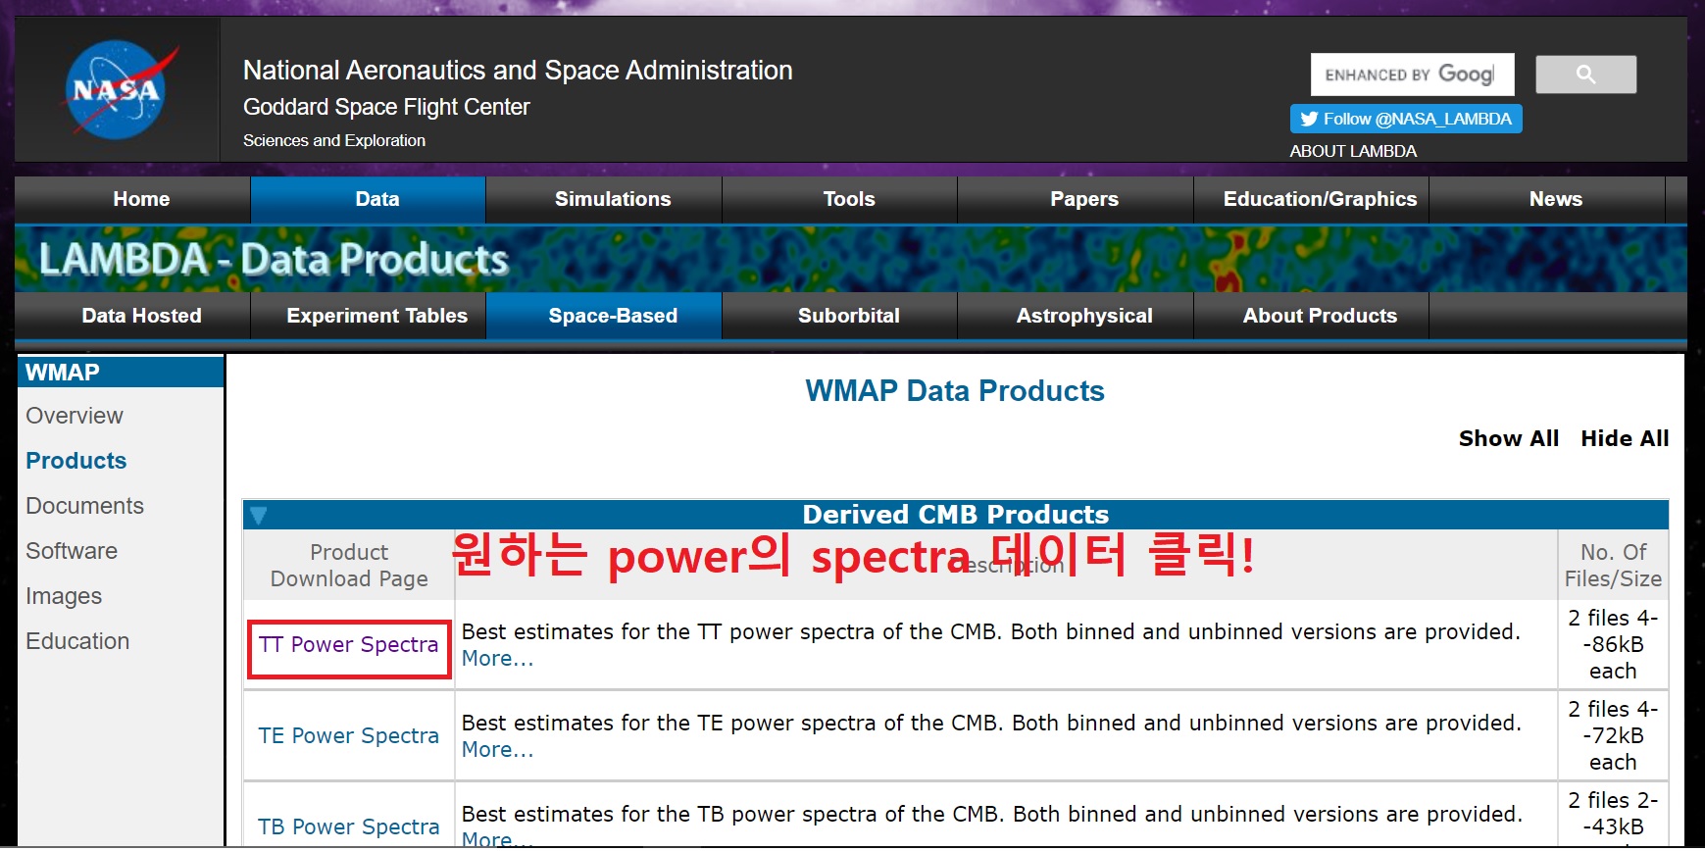Open the TT Power Spectra link
Image resolution: width=1705 pixels, height=851 pixels.
coord(349,644)
